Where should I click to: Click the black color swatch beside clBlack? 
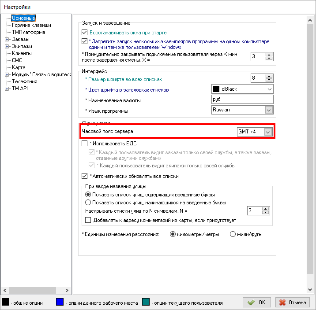pos(216,89)
